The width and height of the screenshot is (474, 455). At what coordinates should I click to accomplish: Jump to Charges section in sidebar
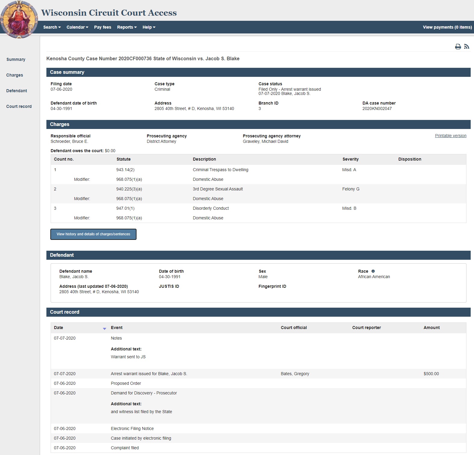pos(14,75)
